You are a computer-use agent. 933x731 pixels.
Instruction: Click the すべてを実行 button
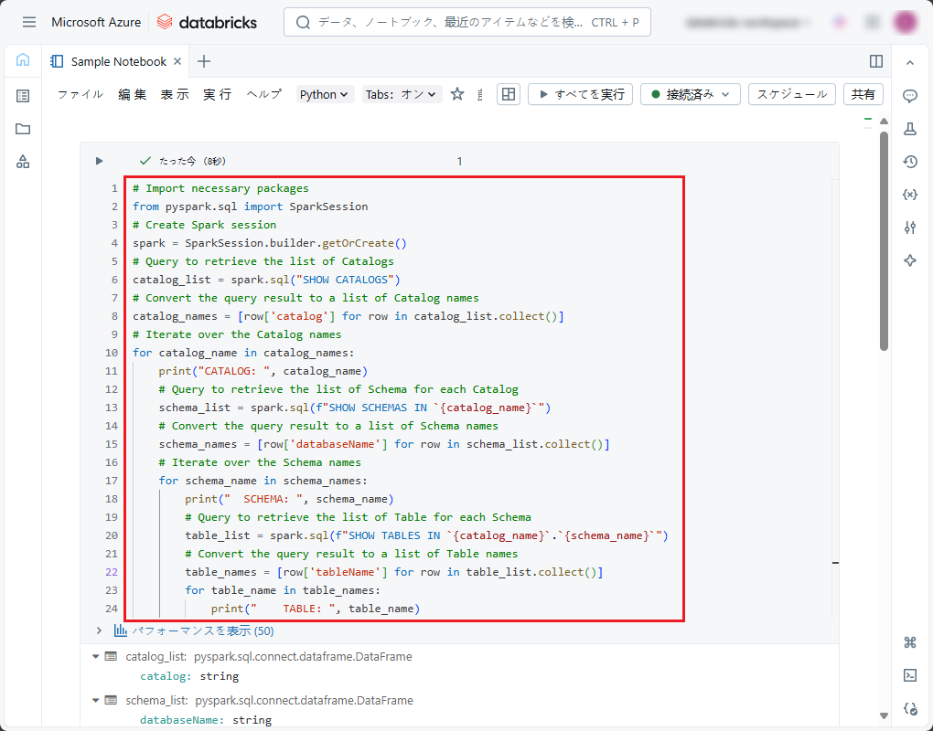point(580,94)
